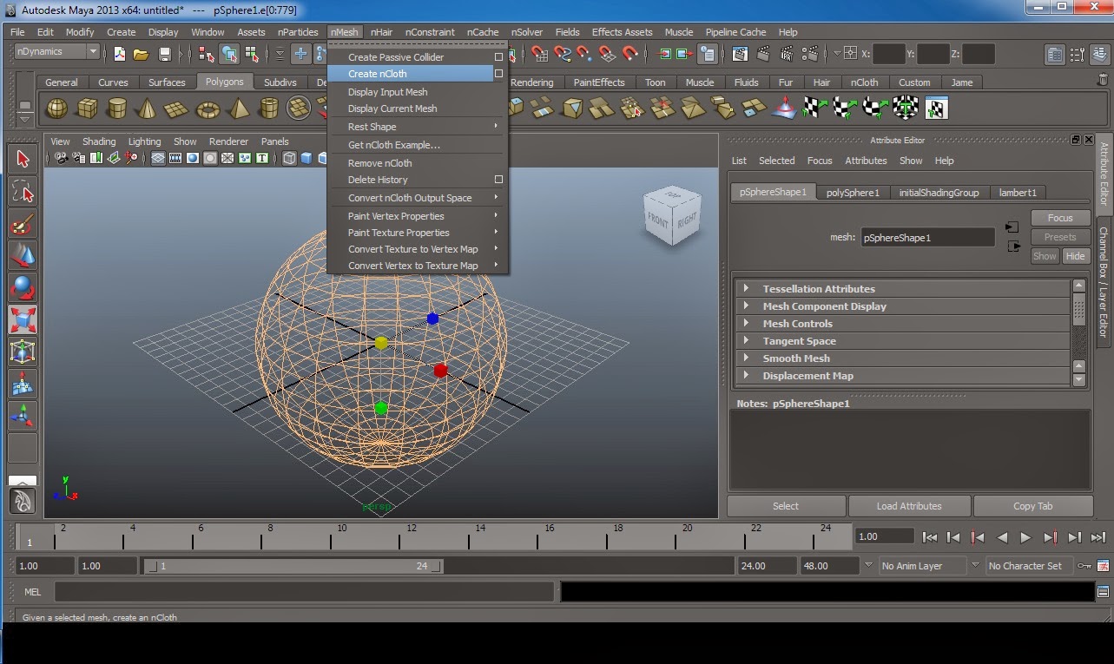Viewport: 1114px width, 664px height.
Task: Select the Paint Selection tool
Action: click(22, 221)
